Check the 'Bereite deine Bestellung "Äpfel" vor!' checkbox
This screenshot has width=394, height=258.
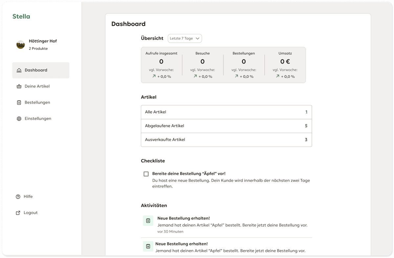pyautogui.click(x=146, y=174)
